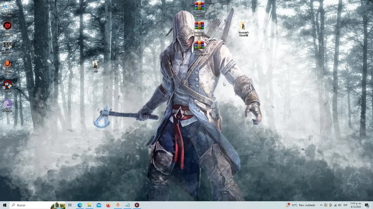Open the clock showing 11:41 p. m.
The height and width of the screenshot is (209, 373).
[356, 205]
